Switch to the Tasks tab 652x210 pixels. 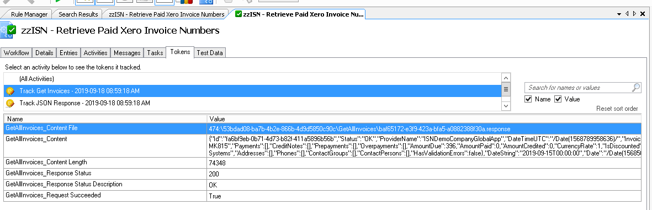[x=155, y=53]
